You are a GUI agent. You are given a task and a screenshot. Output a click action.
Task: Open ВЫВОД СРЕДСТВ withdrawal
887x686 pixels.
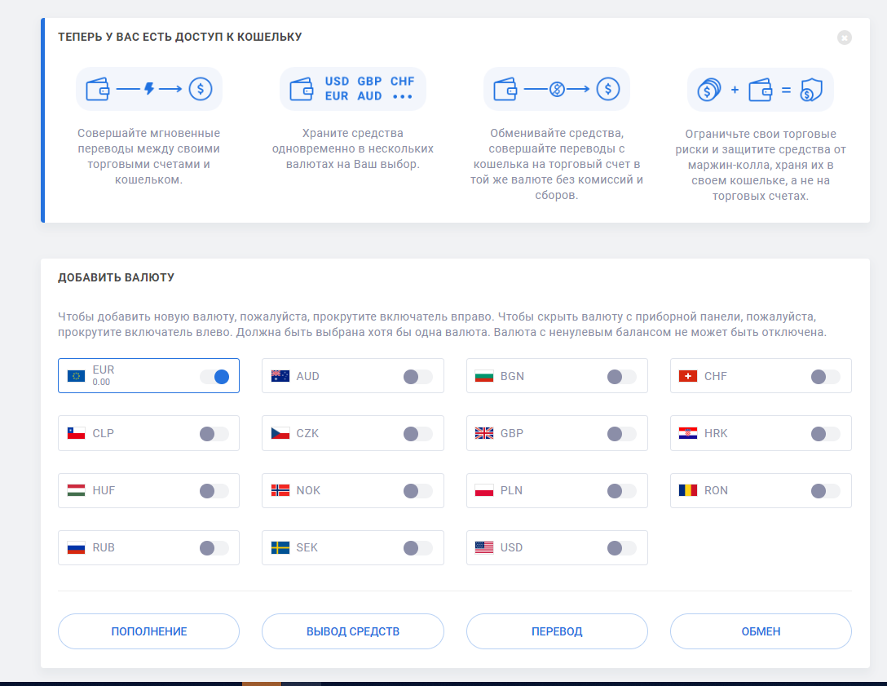(x=352, y=631)
